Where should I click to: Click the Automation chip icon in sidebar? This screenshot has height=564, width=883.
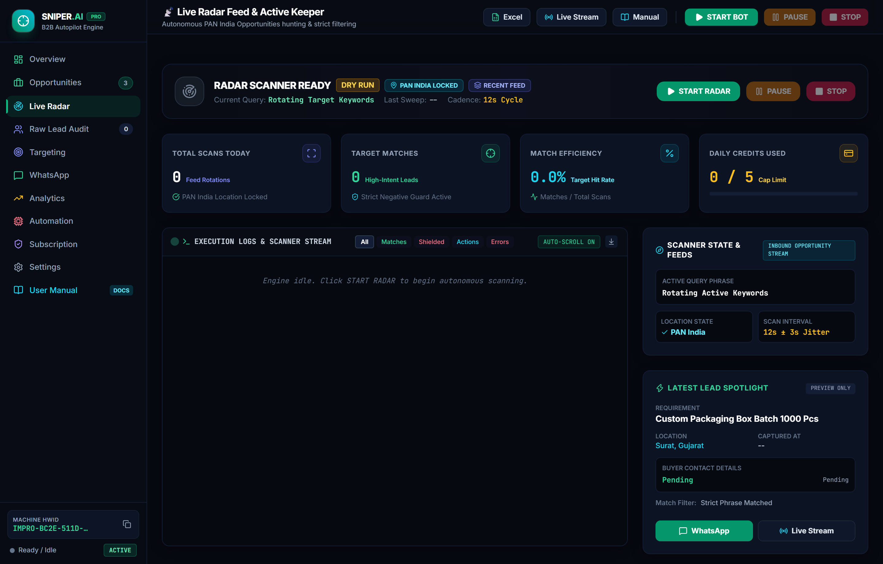18,221
